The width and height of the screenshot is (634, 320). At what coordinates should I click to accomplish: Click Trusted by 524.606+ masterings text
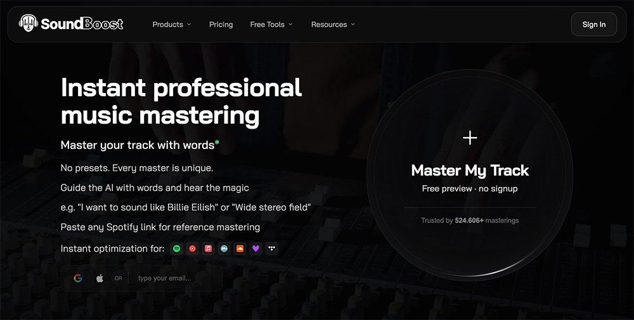click(x=470, y=221)
